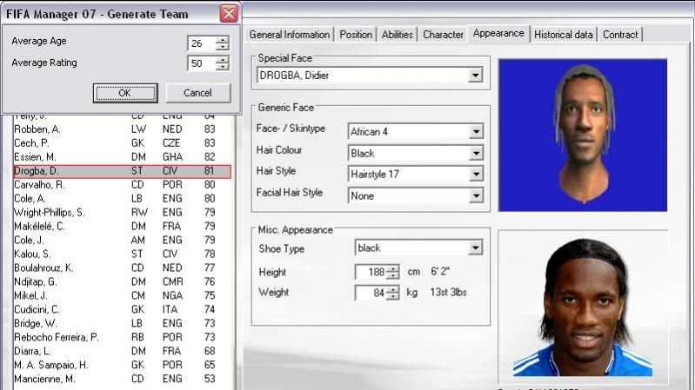Select Ndjitap, G. in player list
Screen dimensions: 695x390
123,281
